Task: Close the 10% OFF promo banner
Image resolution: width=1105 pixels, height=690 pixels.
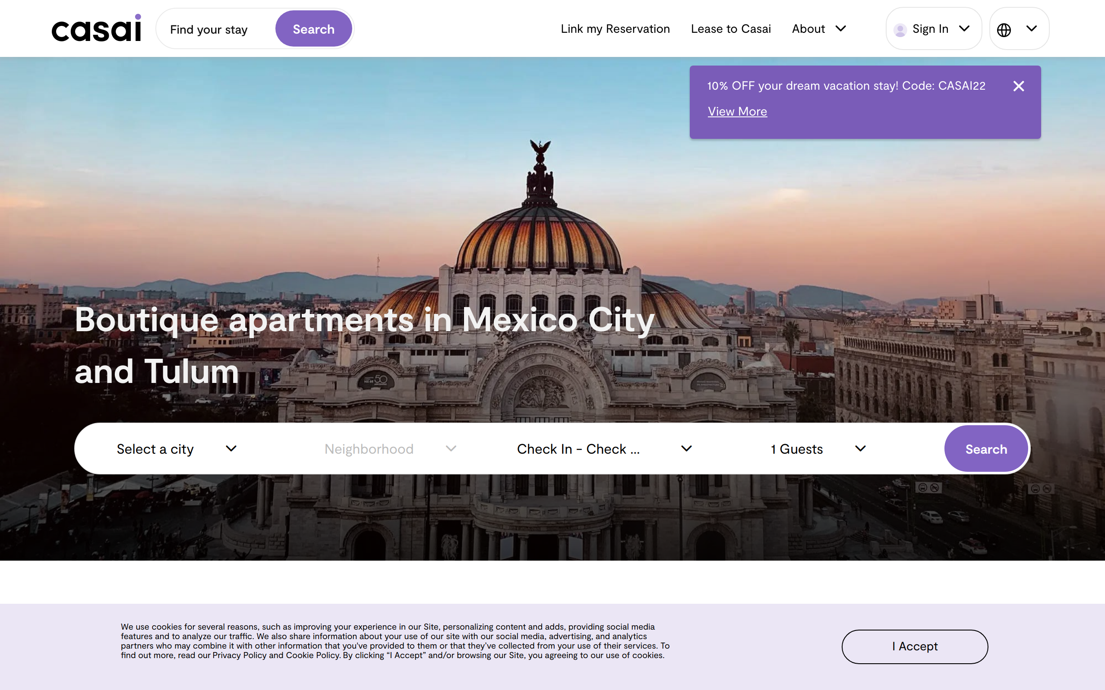Action: click(x=1018, y=86)
